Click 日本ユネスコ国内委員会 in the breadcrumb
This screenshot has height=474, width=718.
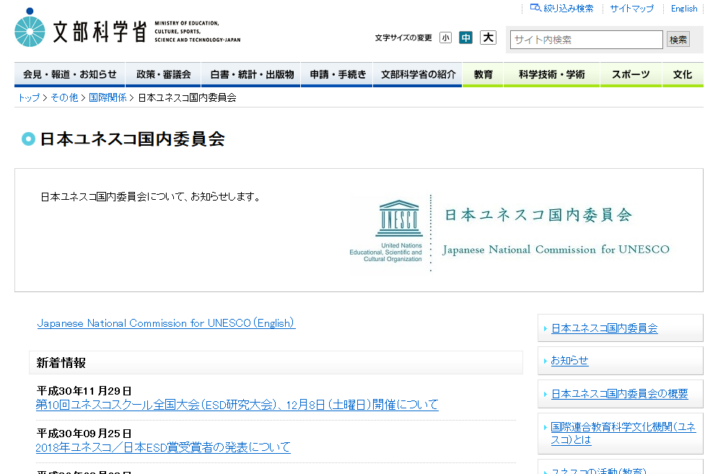188,97
